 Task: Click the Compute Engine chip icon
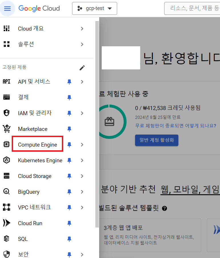point(7,144)
